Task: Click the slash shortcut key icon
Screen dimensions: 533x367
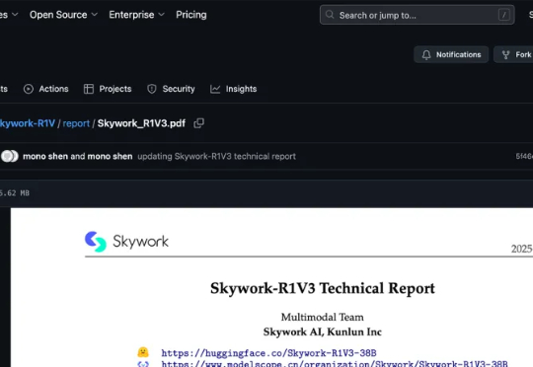Action: coord(504,15)
